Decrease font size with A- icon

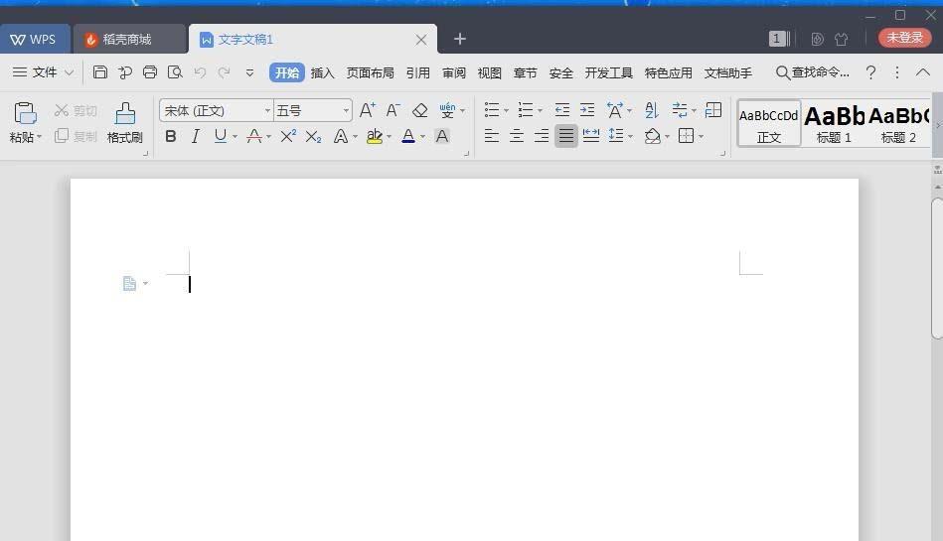393,110
